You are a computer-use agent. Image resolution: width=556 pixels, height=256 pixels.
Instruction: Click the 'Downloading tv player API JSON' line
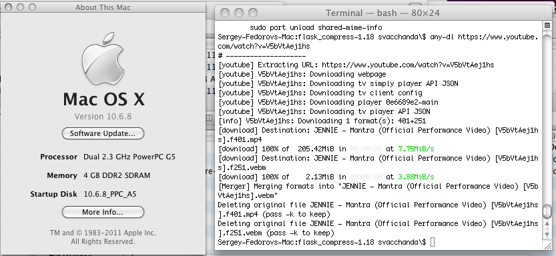(324, 111)
